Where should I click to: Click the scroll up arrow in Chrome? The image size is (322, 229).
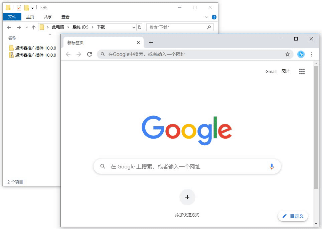pos(316,64)
